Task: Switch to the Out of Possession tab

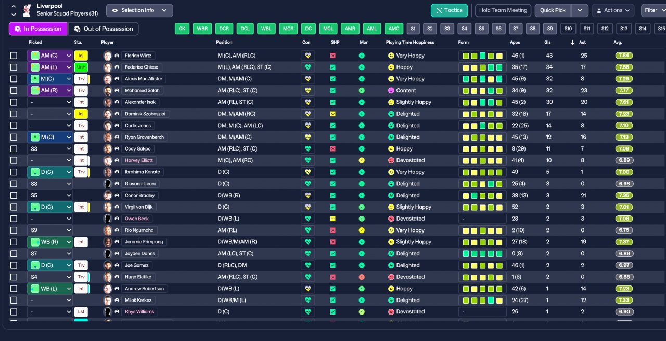Action: coord(104,29)
